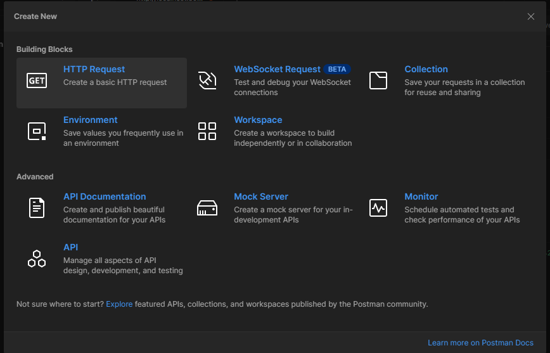This screenshot has width=550, height=353.
Task: Select the Environment title link
Action: tap(90, 120)
